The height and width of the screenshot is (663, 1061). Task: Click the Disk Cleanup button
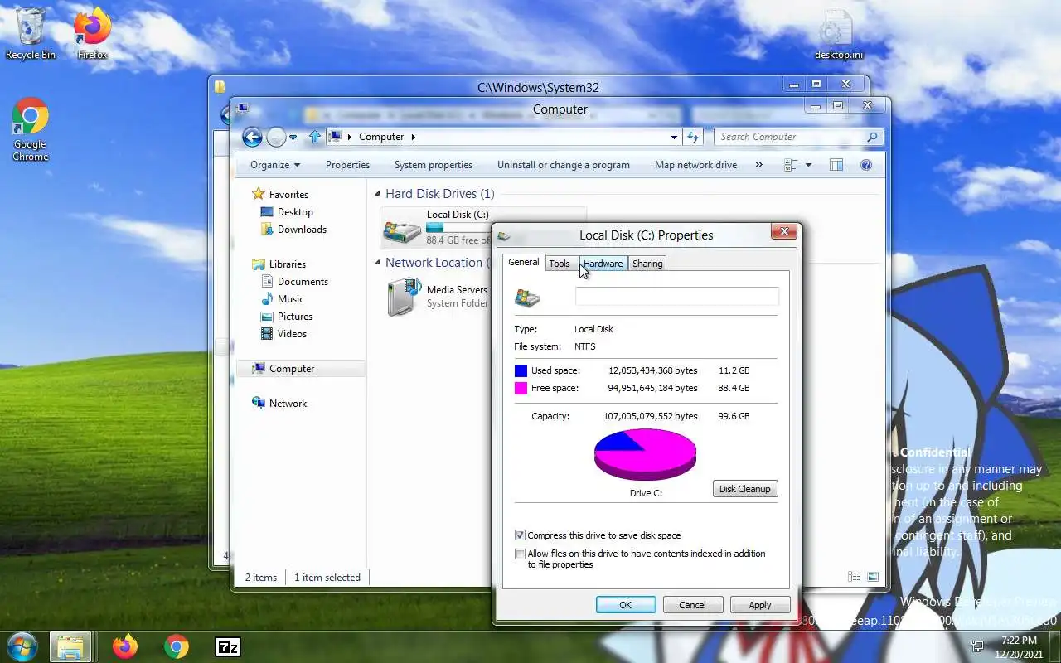pos(745,489)
